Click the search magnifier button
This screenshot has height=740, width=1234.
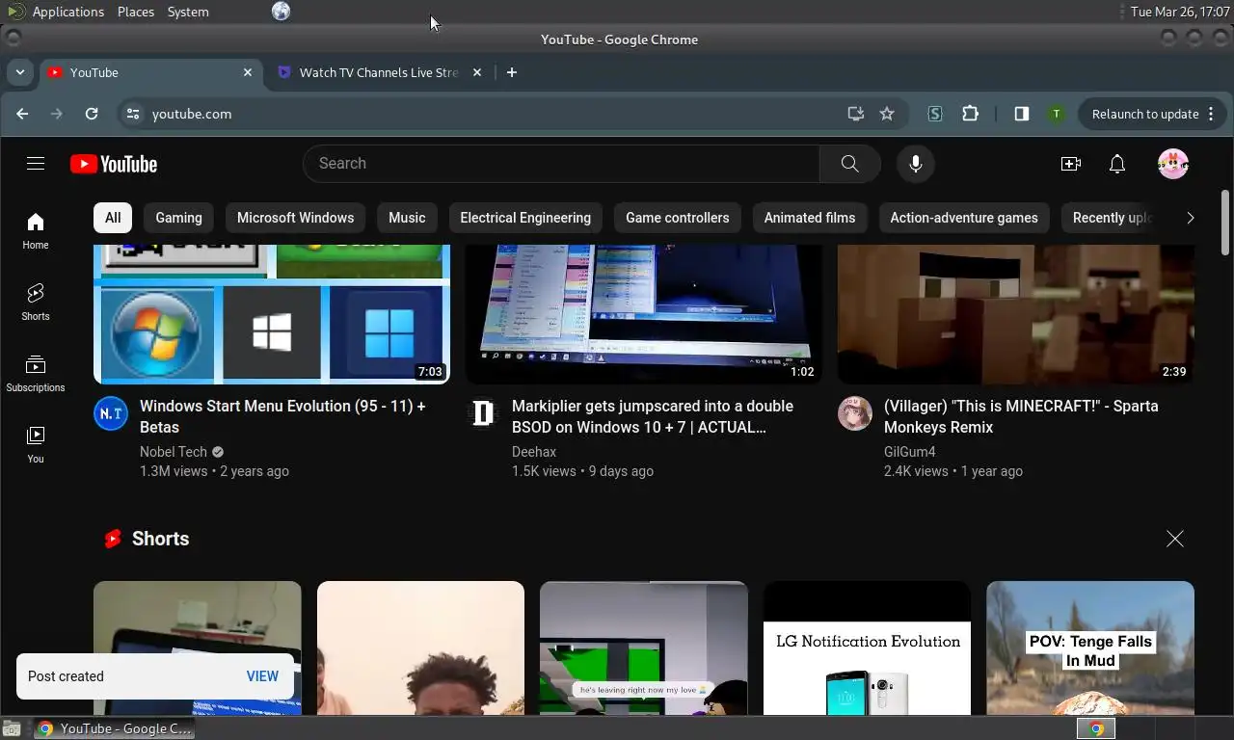coord(849,164)
